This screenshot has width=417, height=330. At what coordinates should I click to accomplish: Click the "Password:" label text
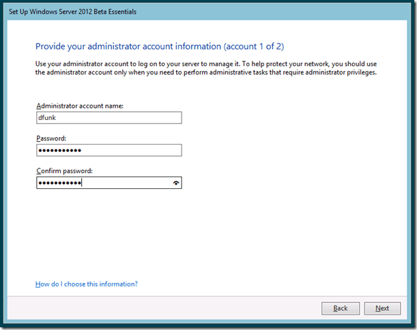click(x=52, y=137)
